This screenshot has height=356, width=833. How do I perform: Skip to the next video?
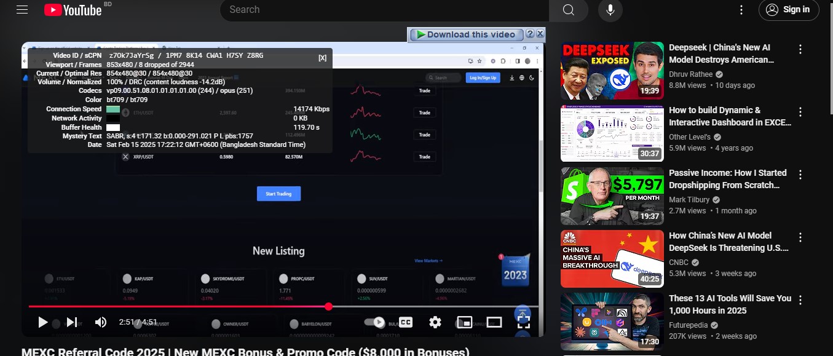(x=72, y=322)
